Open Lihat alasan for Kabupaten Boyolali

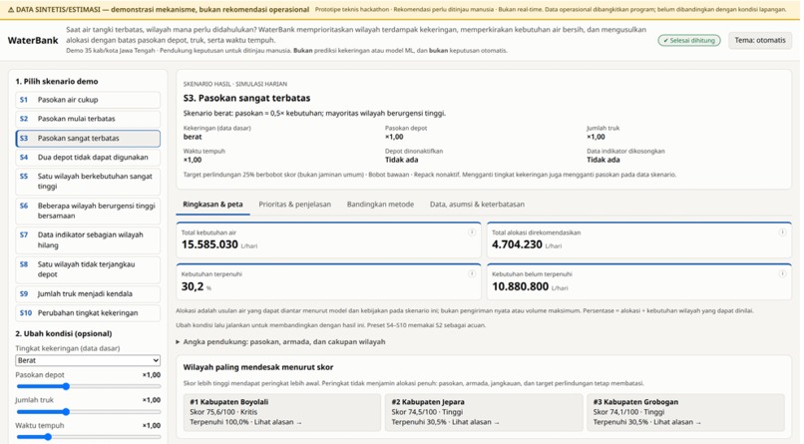point(278,422)
